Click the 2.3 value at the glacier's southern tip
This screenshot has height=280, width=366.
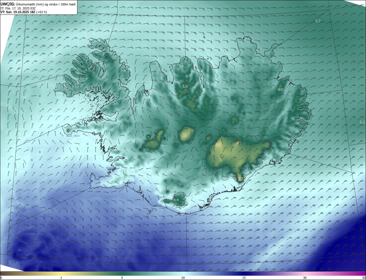coord(240,179)
